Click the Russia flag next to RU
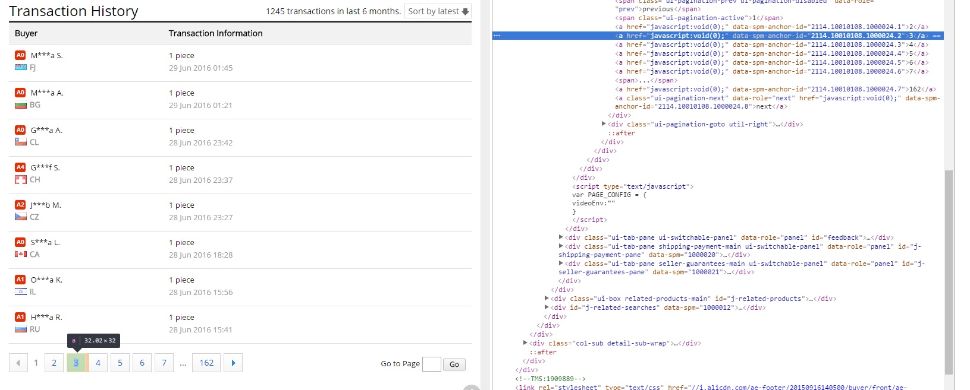The image size is (970, 390). [x=21, y=329]
